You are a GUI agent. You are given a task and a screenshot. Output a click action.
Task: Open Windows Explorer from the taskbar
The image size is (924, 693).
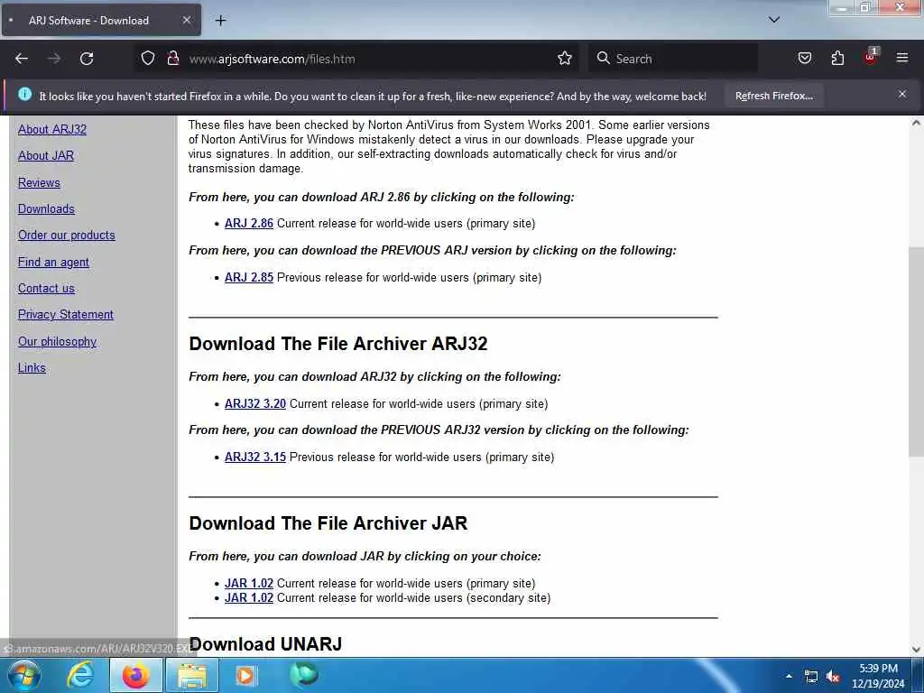(x=193, y=675)
